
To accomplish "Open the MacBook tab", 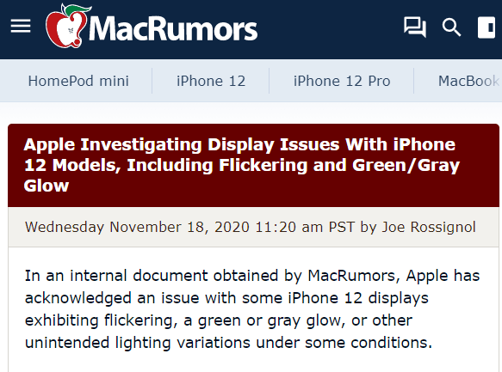I will point(468,81).
